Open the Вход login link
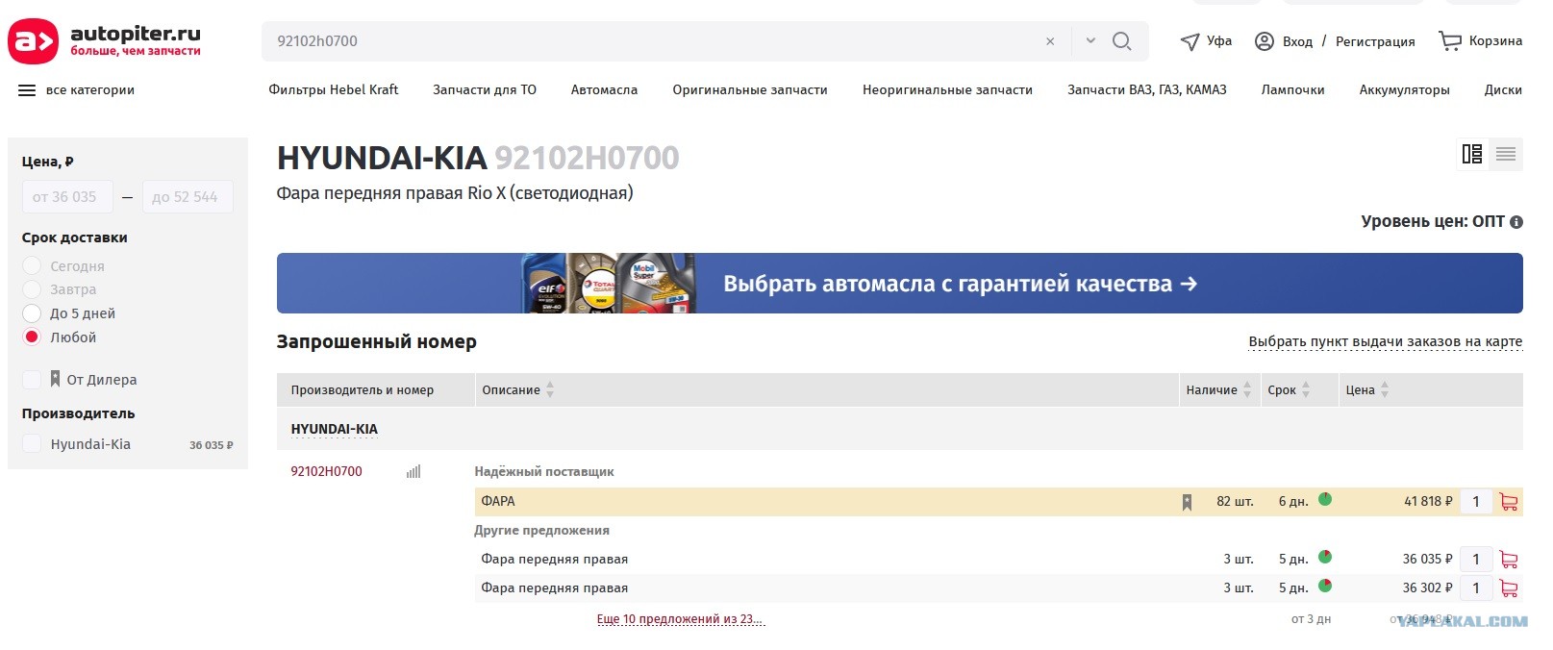Viewport: 1553px width, 650px height. click(x=1297, y=41)
